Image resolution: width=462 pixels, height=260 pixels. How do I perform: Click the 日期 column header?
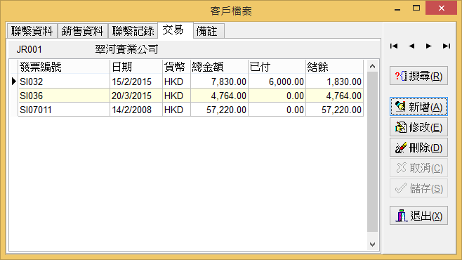(136, 67)
